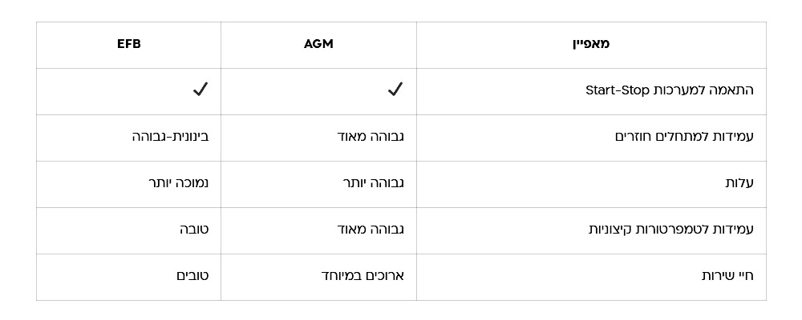Click the נמוכה יותר cost cell
802x320 pixels.
(x=178, y=183)
